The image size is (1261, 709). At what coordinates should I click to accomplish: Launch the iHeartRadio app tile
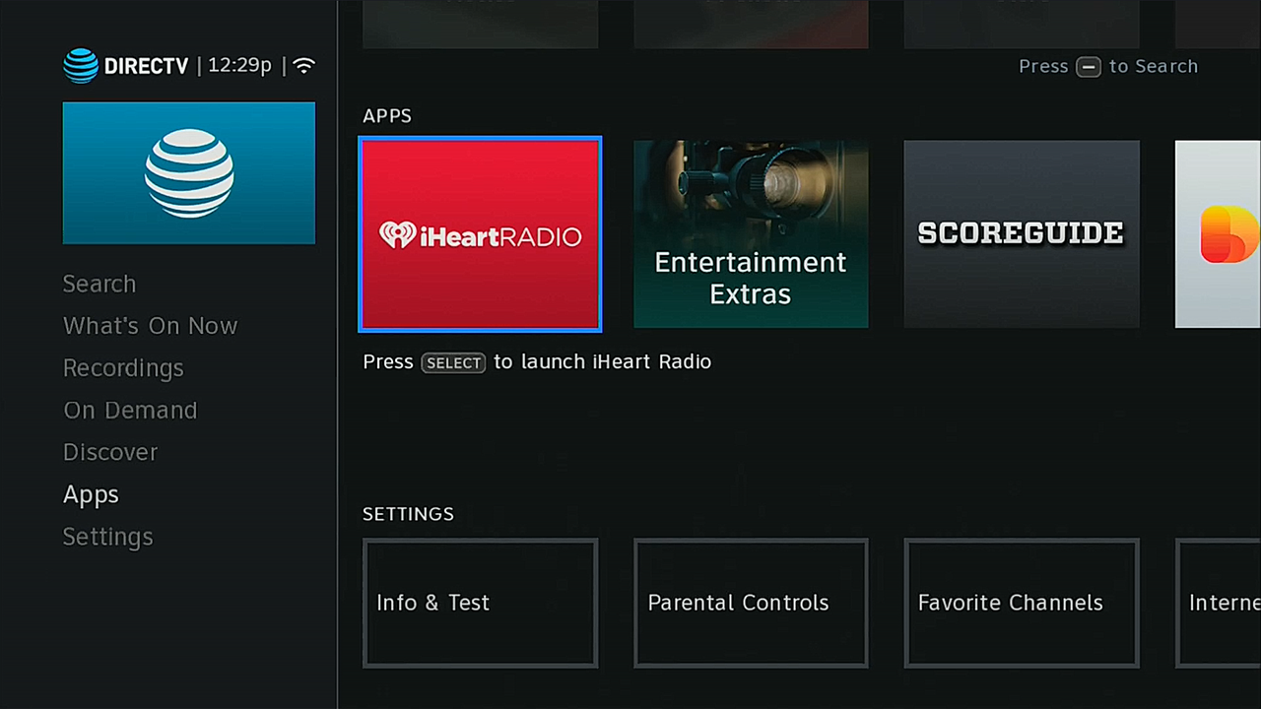480,233
